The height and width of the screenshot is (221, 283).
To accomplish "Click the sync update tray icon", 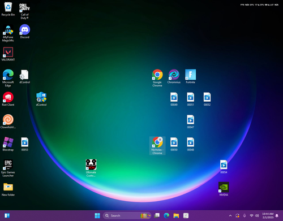I will click(x=237, y=216).
